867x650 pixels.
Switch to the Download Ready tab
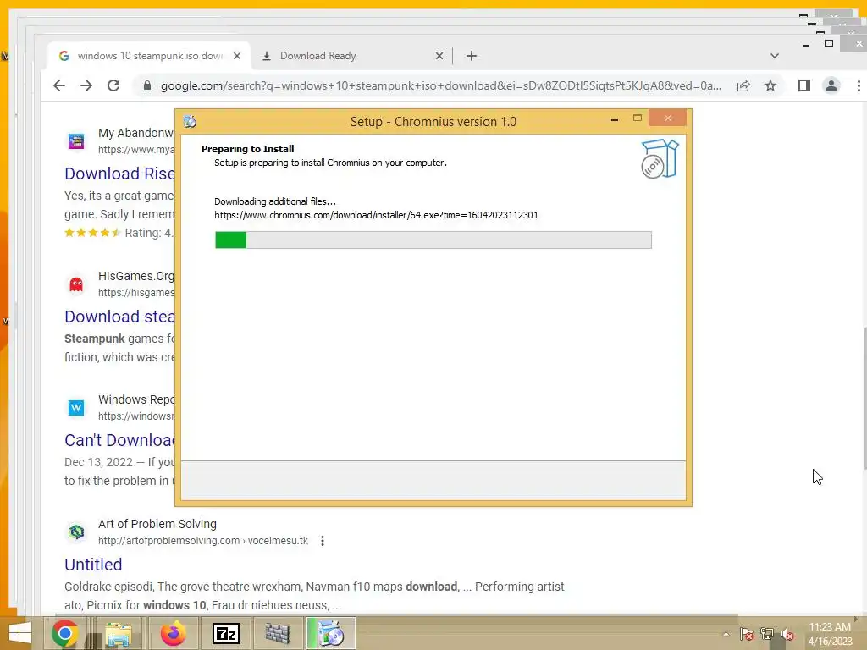click(x=351, y=56)
